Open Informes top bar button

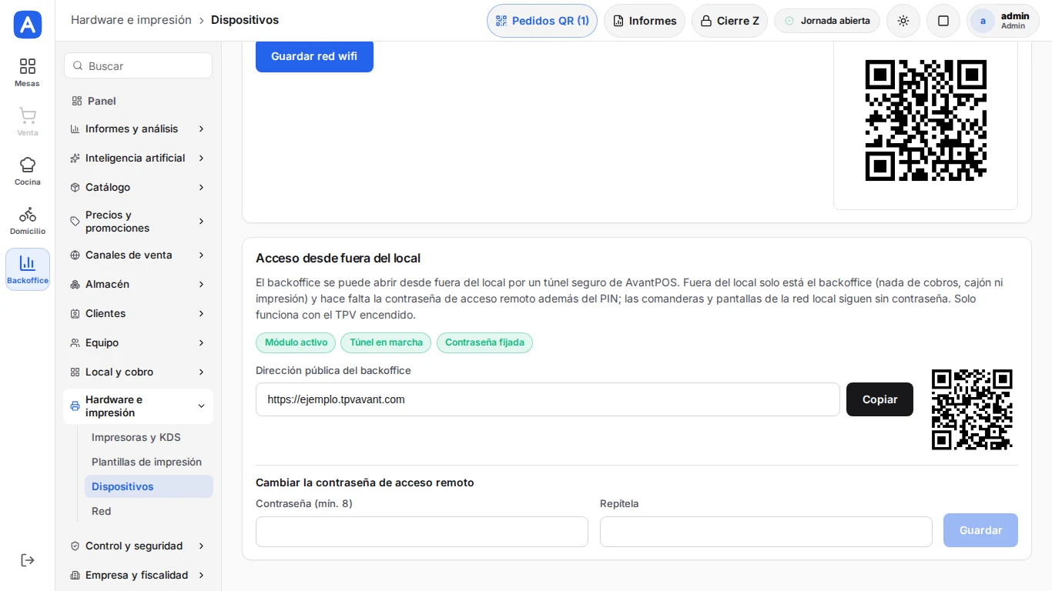tap(645, 21)
